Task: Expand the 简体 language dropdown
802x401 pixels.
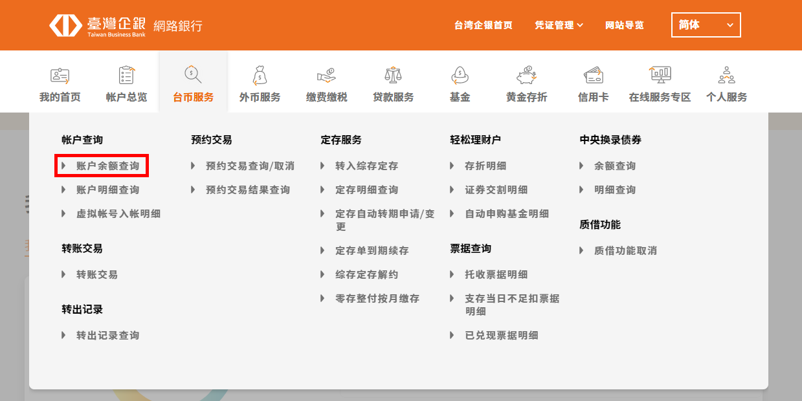Action: pos(706,25)
